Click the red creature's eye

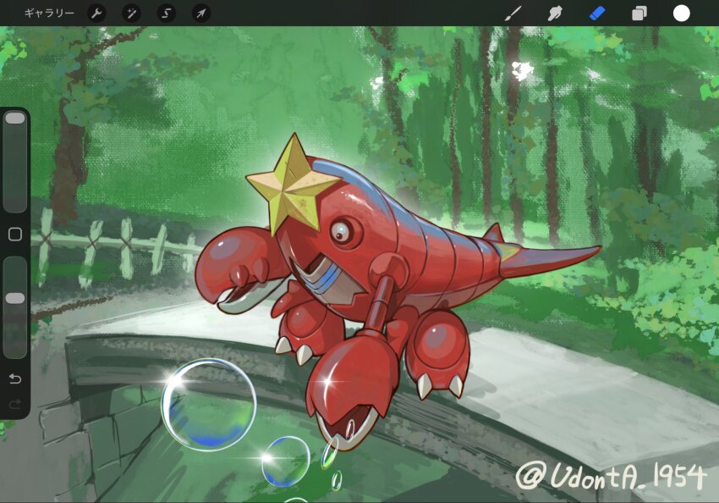[339, 229]
